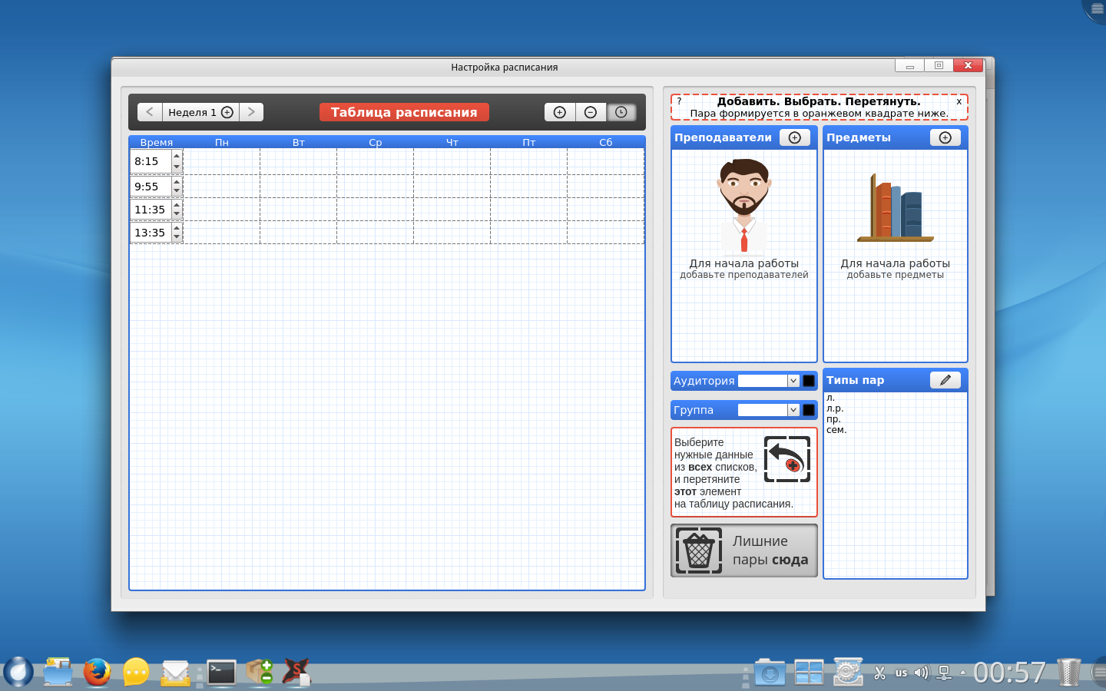Click the Пн column header

222,142
